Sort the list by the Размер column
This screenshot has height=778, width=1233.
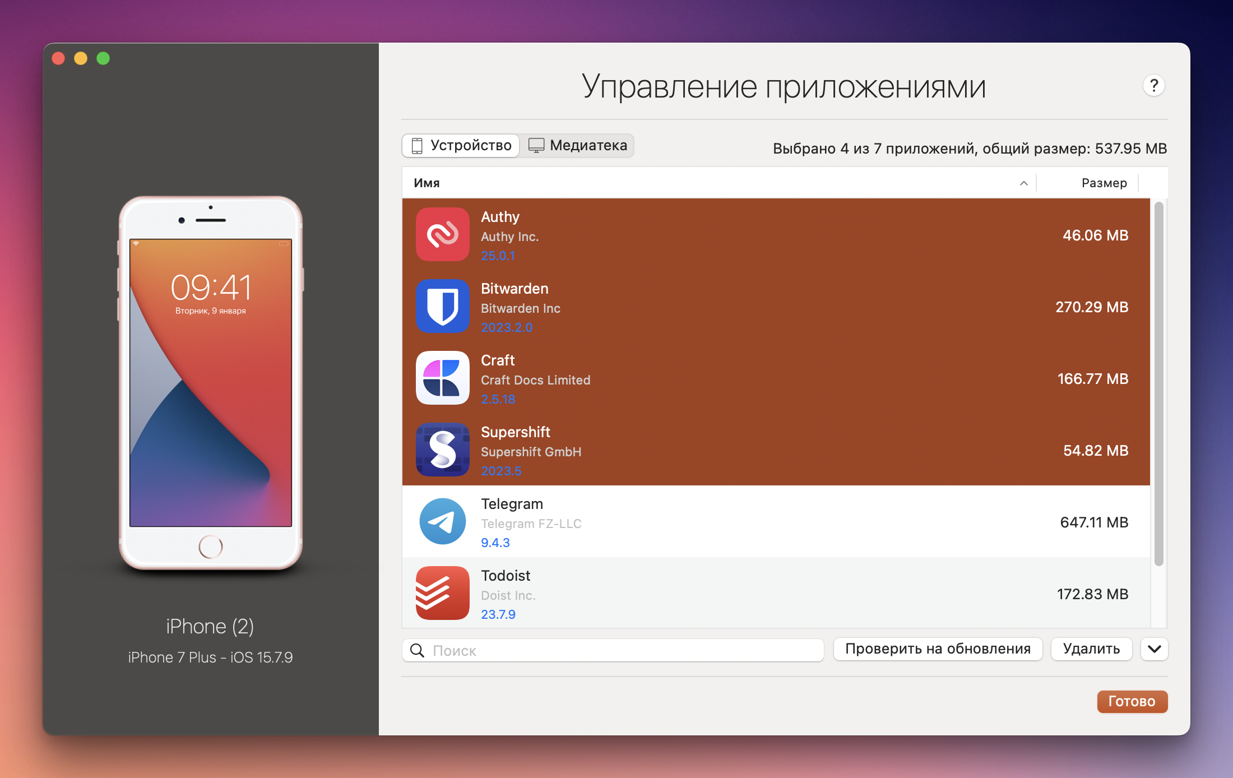(1104, 183)
